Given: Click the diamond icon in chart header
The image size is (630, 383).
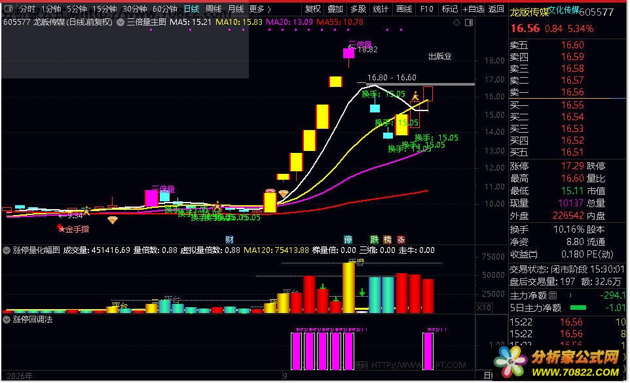Looking at the screenshot, I should tap(457, 23).
